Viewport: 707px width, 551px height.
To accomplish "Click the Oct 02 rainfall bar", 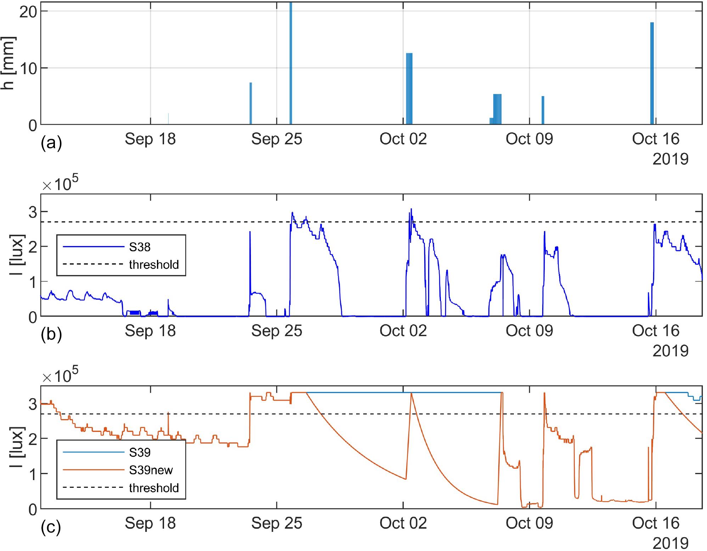I will point(409,89).
